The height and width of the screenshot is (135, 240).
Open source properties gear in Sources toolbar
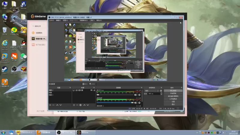80,105
